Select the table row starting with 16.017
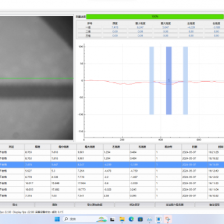 coord(112,183)
